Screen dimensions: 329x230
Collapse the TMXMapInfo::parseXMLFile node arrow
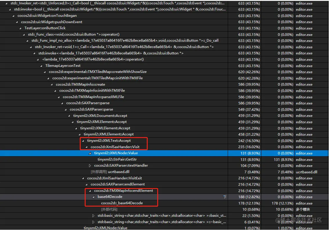[x=59, y=97]
